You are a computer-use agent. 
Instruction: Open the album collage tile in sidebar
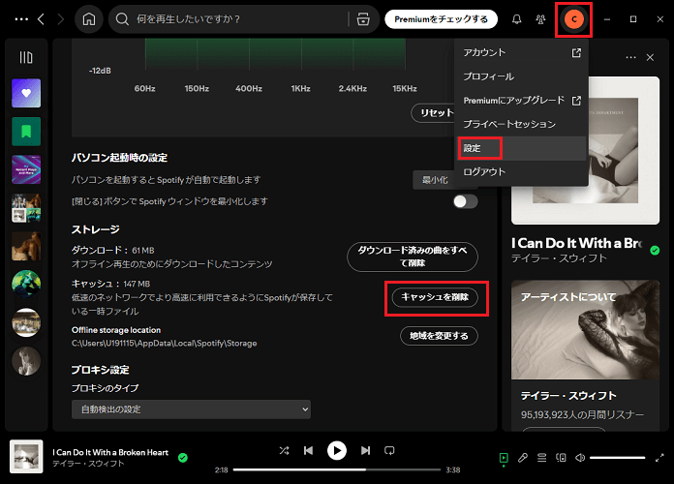coord(26,208)
